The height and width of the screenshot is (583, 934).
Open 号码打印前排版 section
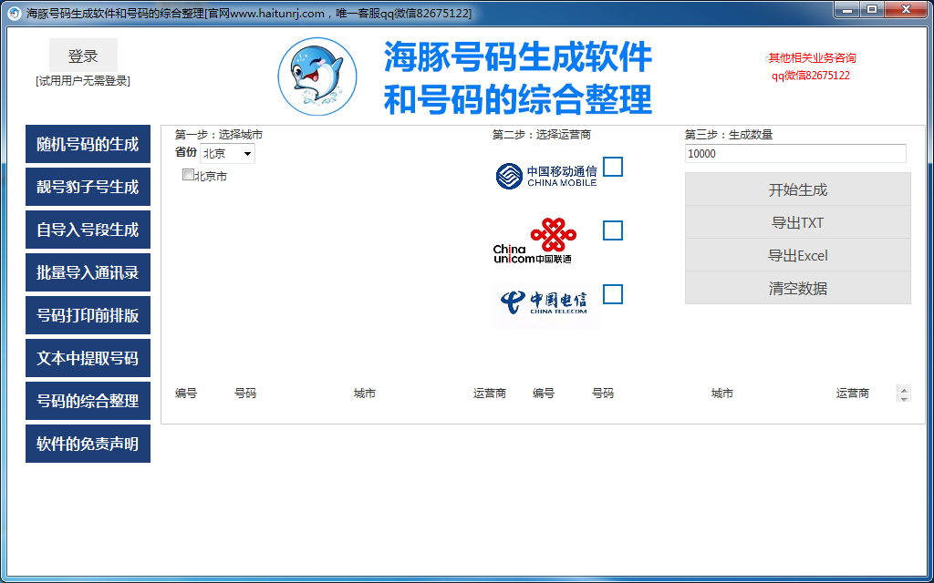tap(88, 315)
